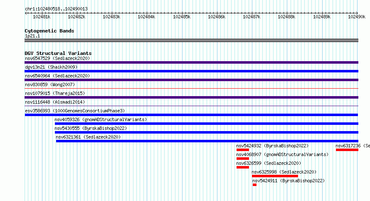The height and width of the screenshot is (201, 370).
Task: Select nsv6325998 (Sedlazeck2020) label
Action: coord(284,172)
